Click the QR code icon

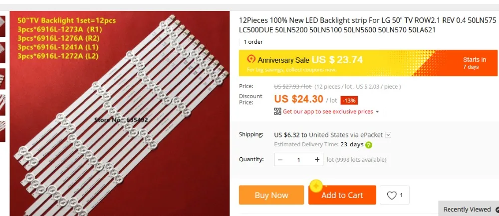(278, 111)
